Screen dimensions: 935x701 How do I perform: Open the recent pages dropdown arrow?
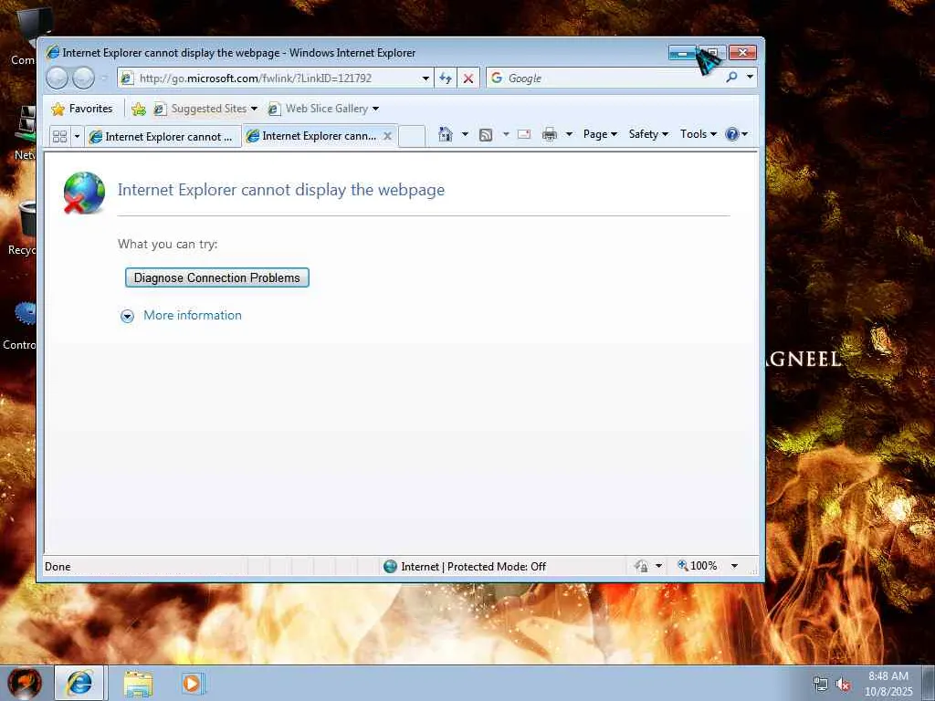[104, 78]
